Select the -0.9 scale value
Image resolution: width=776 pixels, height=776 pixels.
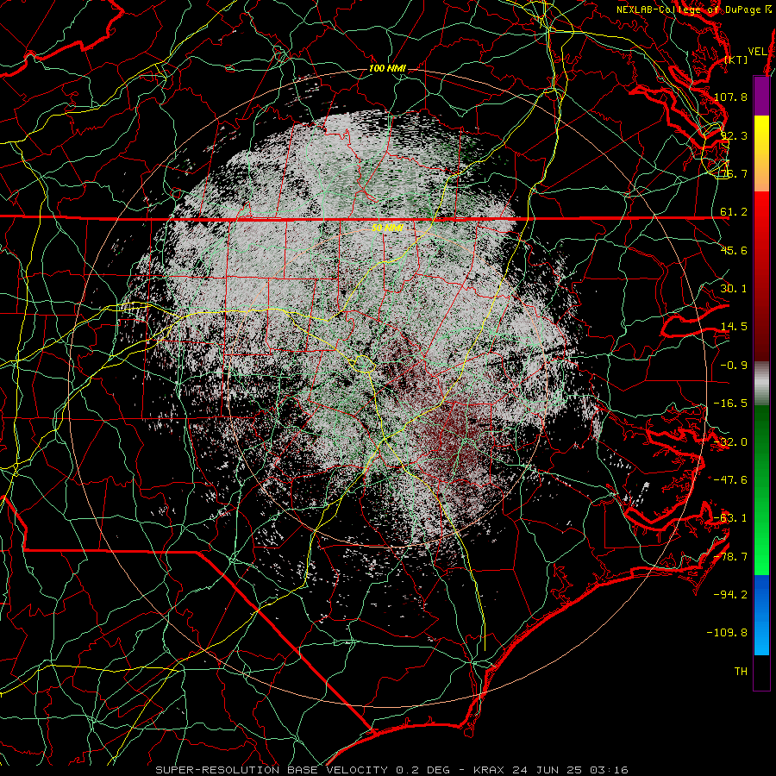tap(734, 366)
